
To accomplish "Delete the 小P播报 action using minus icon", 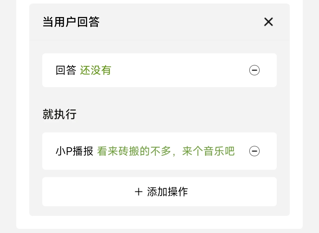I will click(254, 151).
